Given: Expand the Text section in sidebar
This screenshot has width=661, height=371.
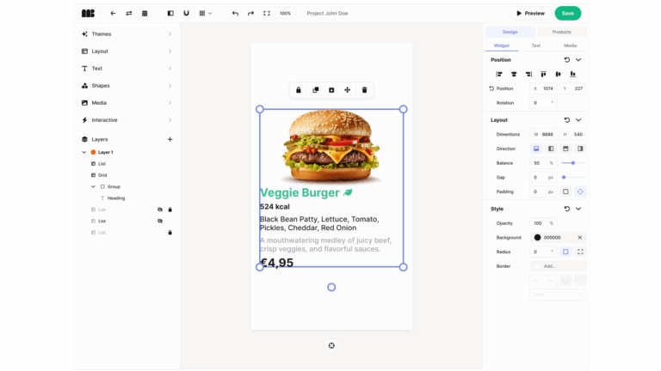Looking at the screenshot, I should click(x=127, y=69).
